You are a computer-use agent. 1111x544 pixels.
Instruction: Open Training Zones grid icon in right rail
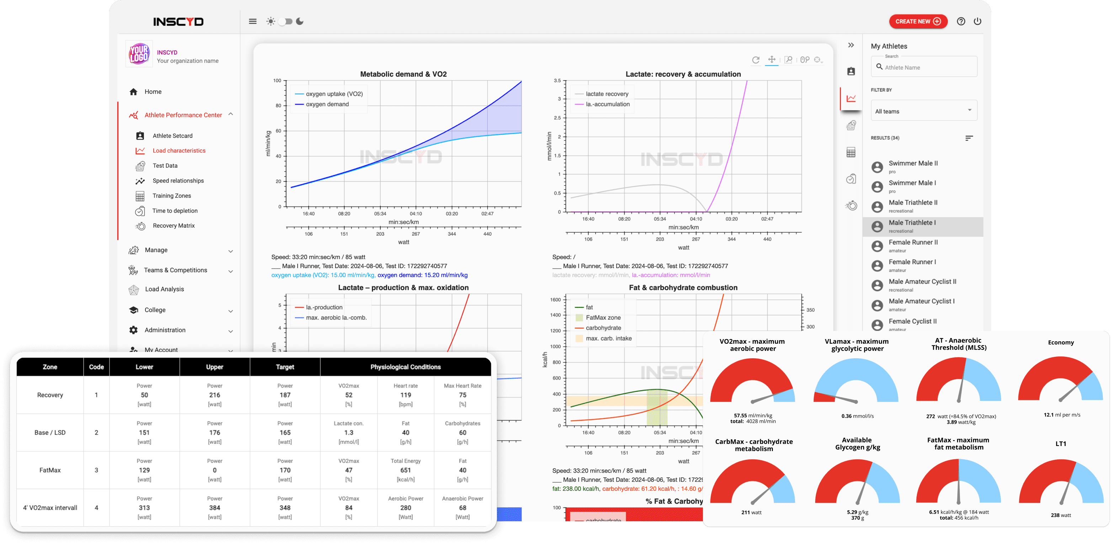(x=851, y=152)
